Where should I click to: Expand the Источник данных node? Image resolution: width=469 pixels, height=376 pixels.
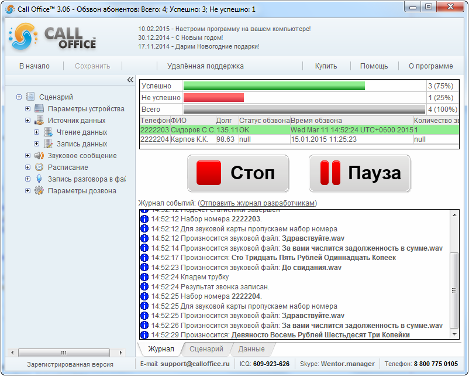coord(27,120)
